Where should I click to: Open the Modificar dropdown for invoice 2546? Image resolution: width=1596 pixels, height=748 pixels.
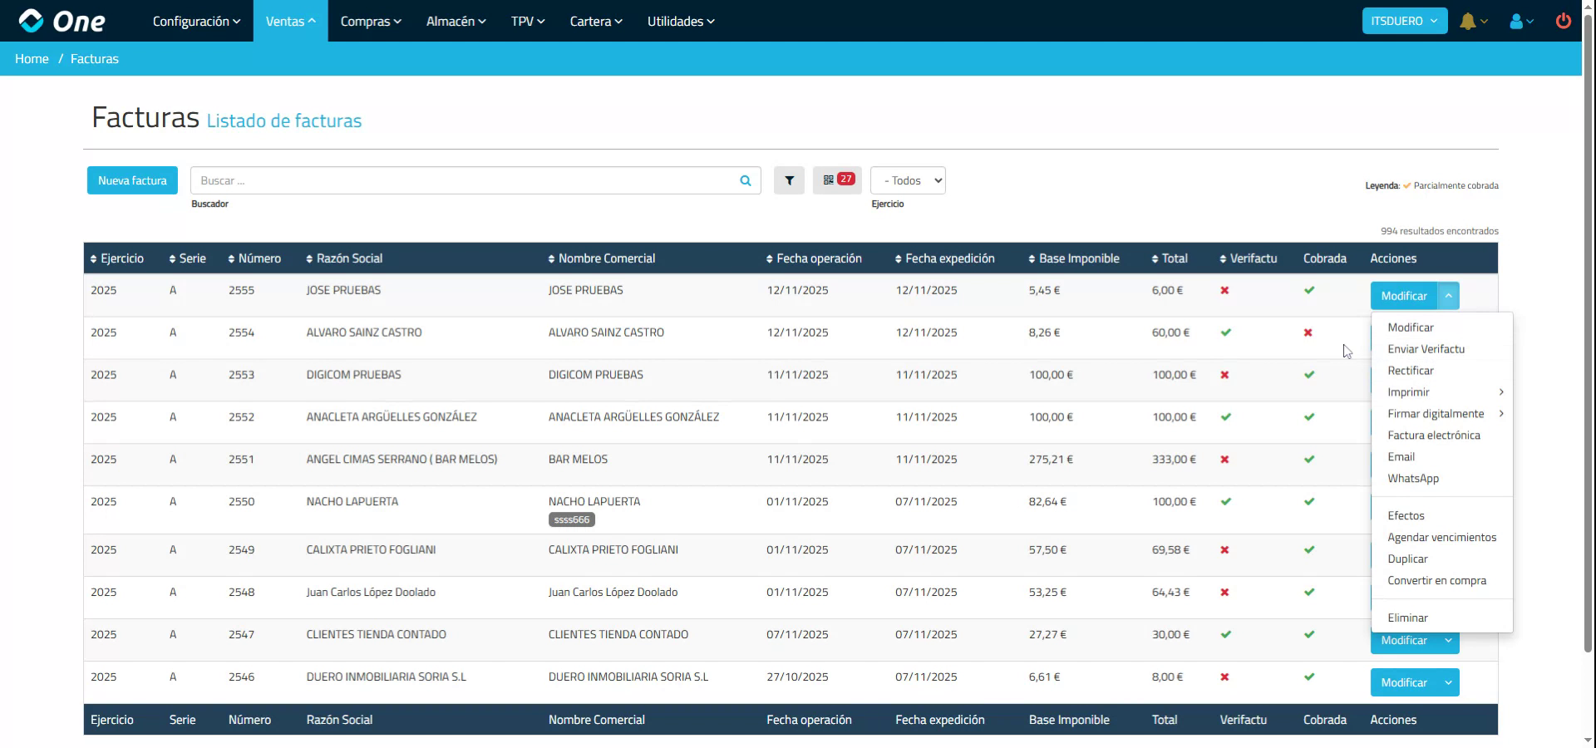click(1447, 682)
